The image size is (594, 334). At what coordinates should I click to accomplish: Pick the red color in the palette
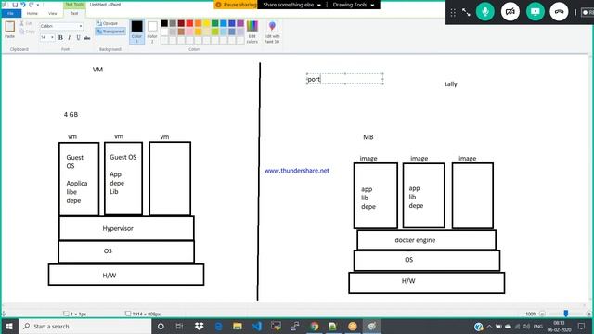tap(189, 23)
